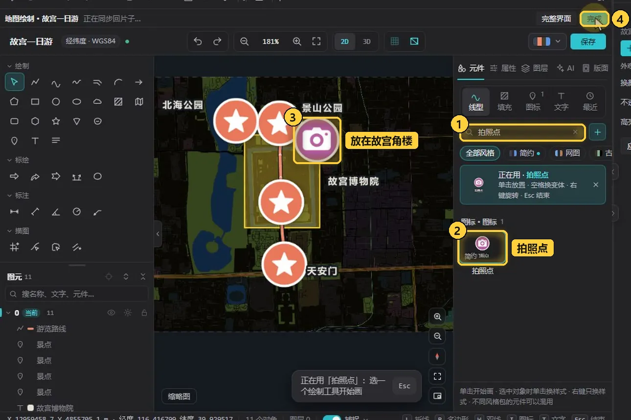631x420 pixels.
Task: Toggle the grid display icon
Action: click(x=395, y=42)
